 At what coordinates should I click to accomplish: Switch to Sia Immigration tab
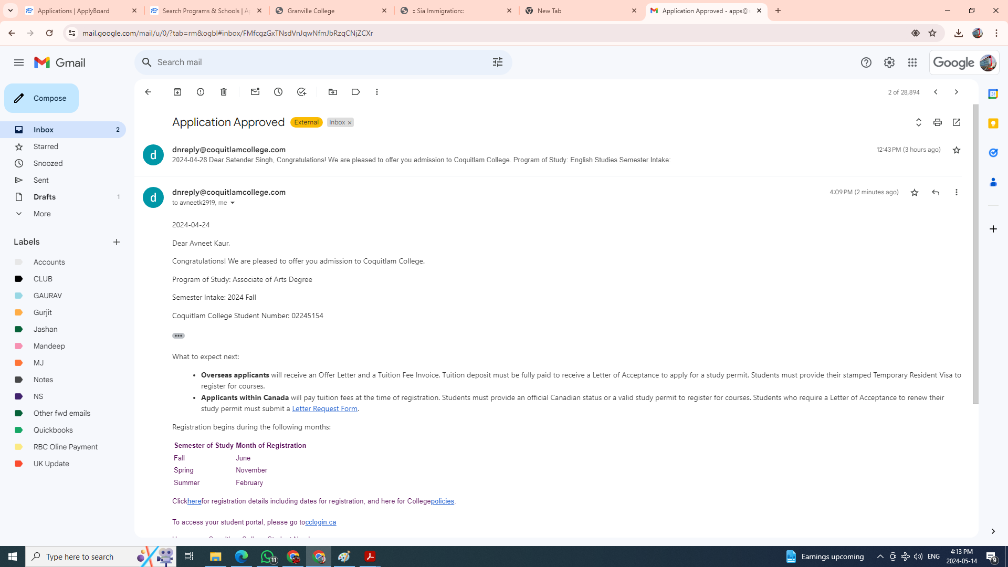click(x=456, y=10)
